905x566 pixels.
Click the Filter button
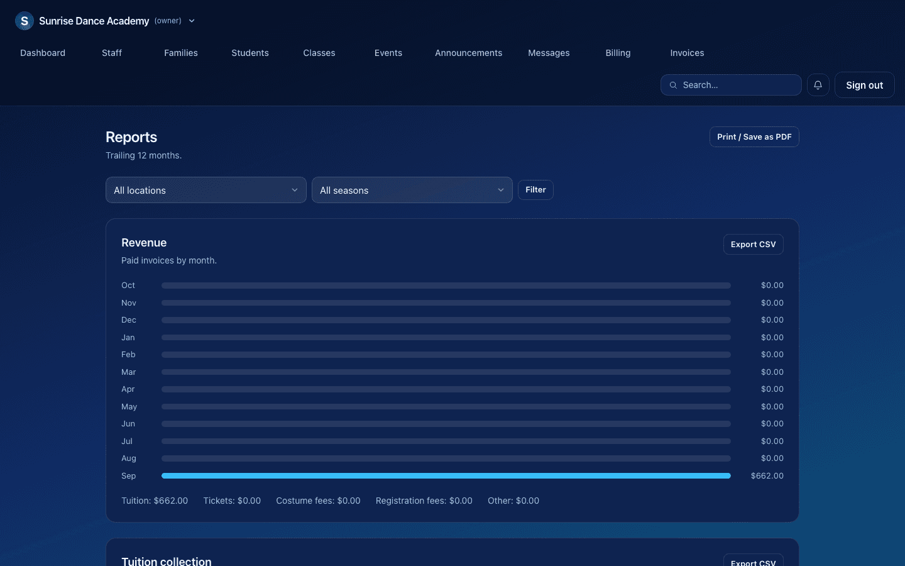[x=535, y=190]
